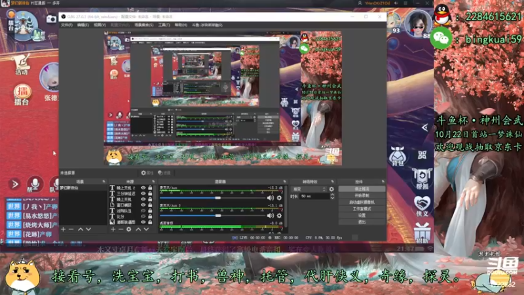Collapse the game side menu with the < arrow
524x295 pixels.
[424, 127]
